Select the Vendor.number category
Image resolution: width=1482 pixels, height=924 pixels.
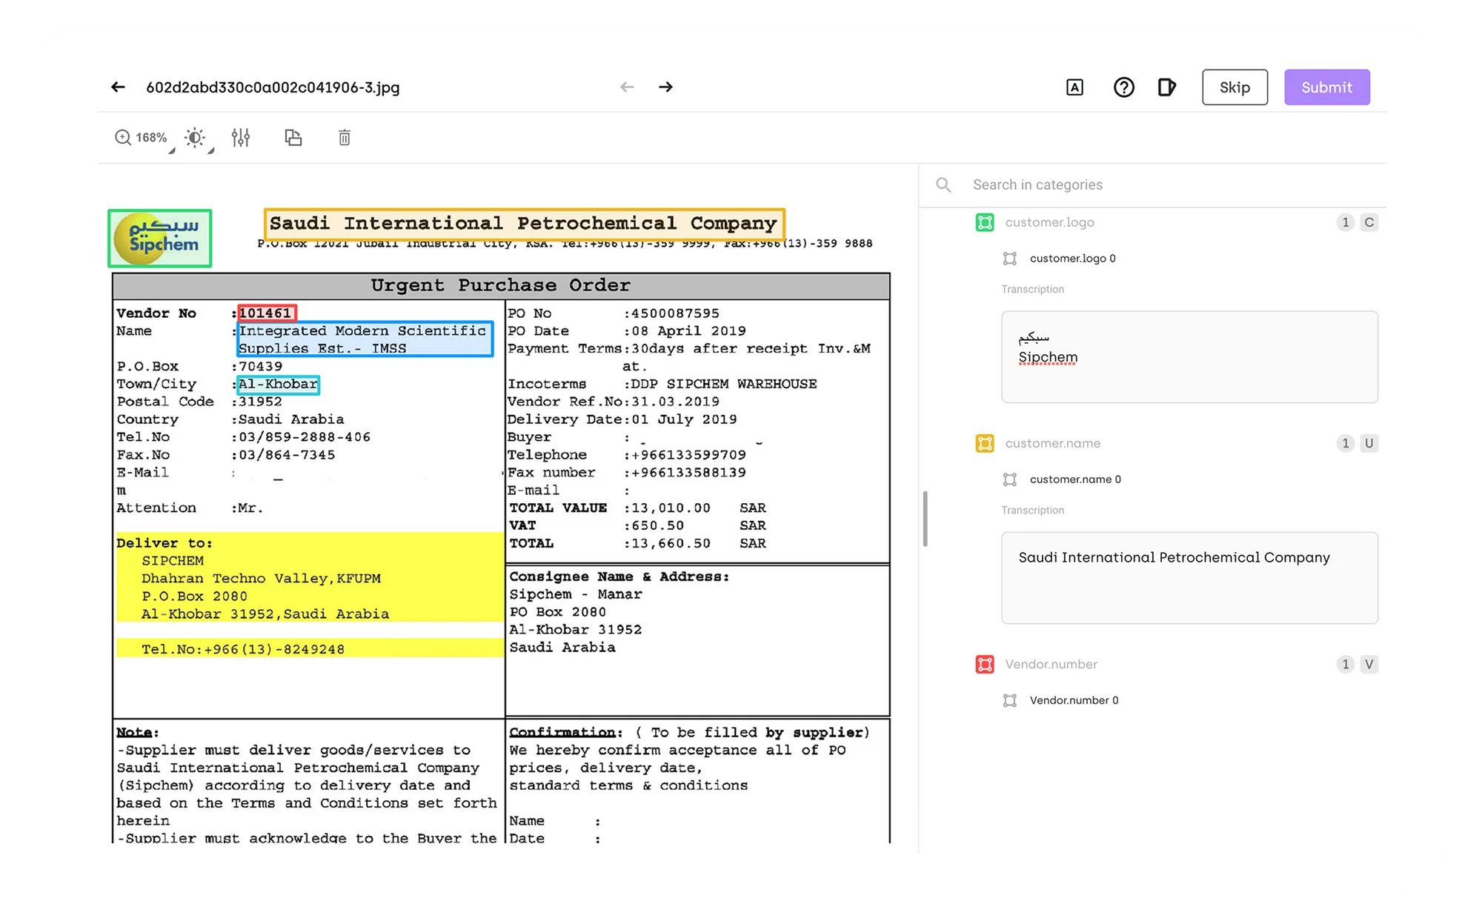point(1051,664)
